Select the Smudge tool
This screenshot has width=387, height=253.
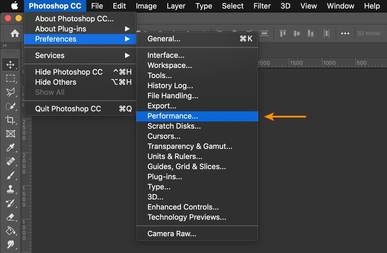[10, 244]
